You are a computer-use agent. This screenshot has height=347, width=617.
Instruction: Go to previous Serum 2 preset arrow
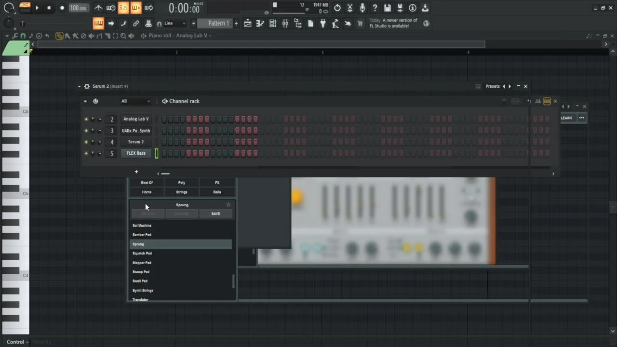click(504, 86)
